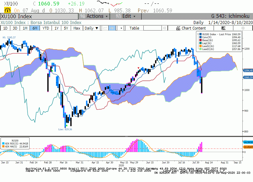The height and width of the screenshot is (182, 253).
Task: Click the yellow gauge icon beside On
Action: coord(8,10)
